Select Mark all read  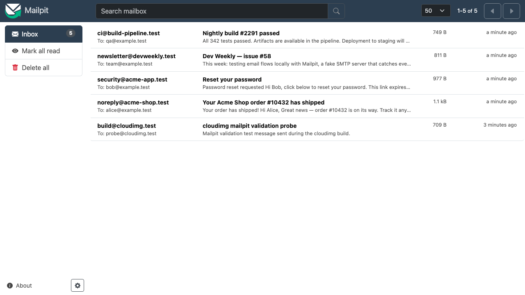pos(43,51)
